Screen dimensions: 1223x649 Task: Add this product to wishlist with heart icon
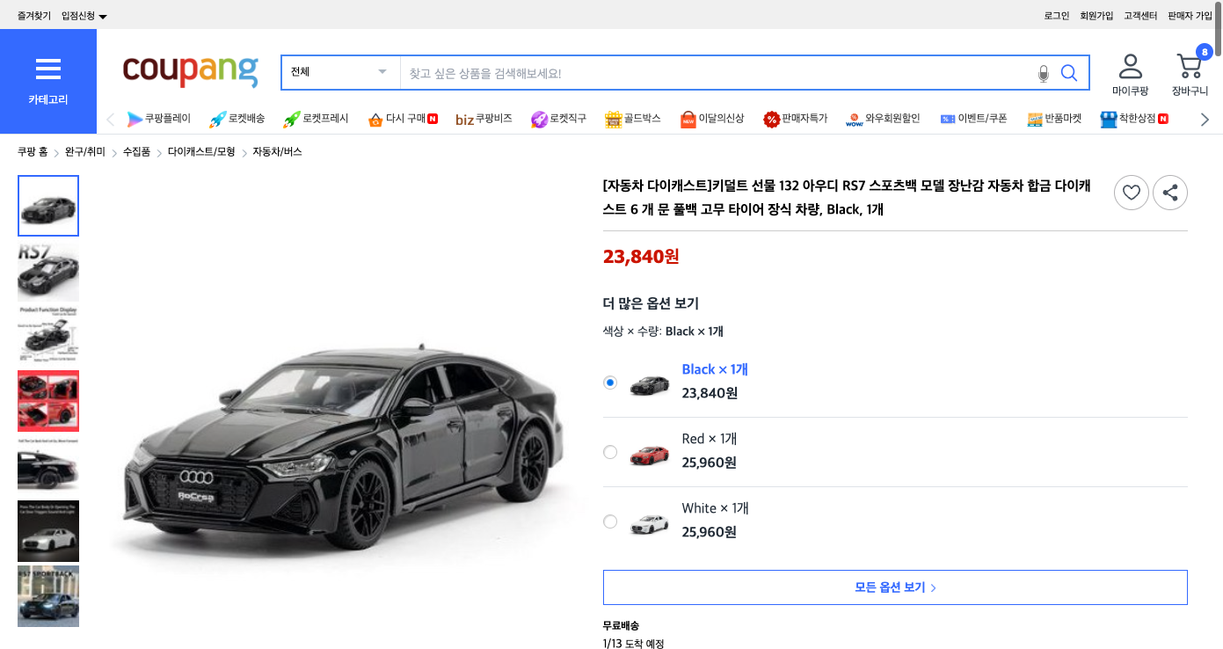pos(1131,193)
